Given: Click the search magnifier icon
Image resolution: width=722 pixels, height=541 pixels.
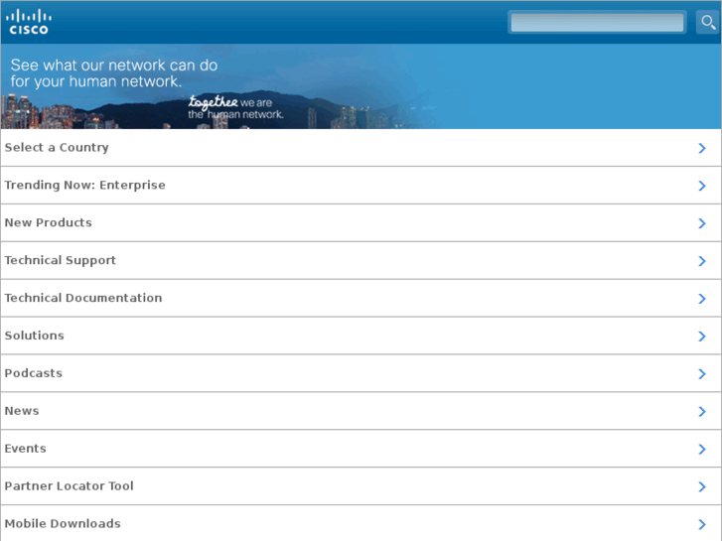Looking at the screenshot, I should [x=708, y=22].
